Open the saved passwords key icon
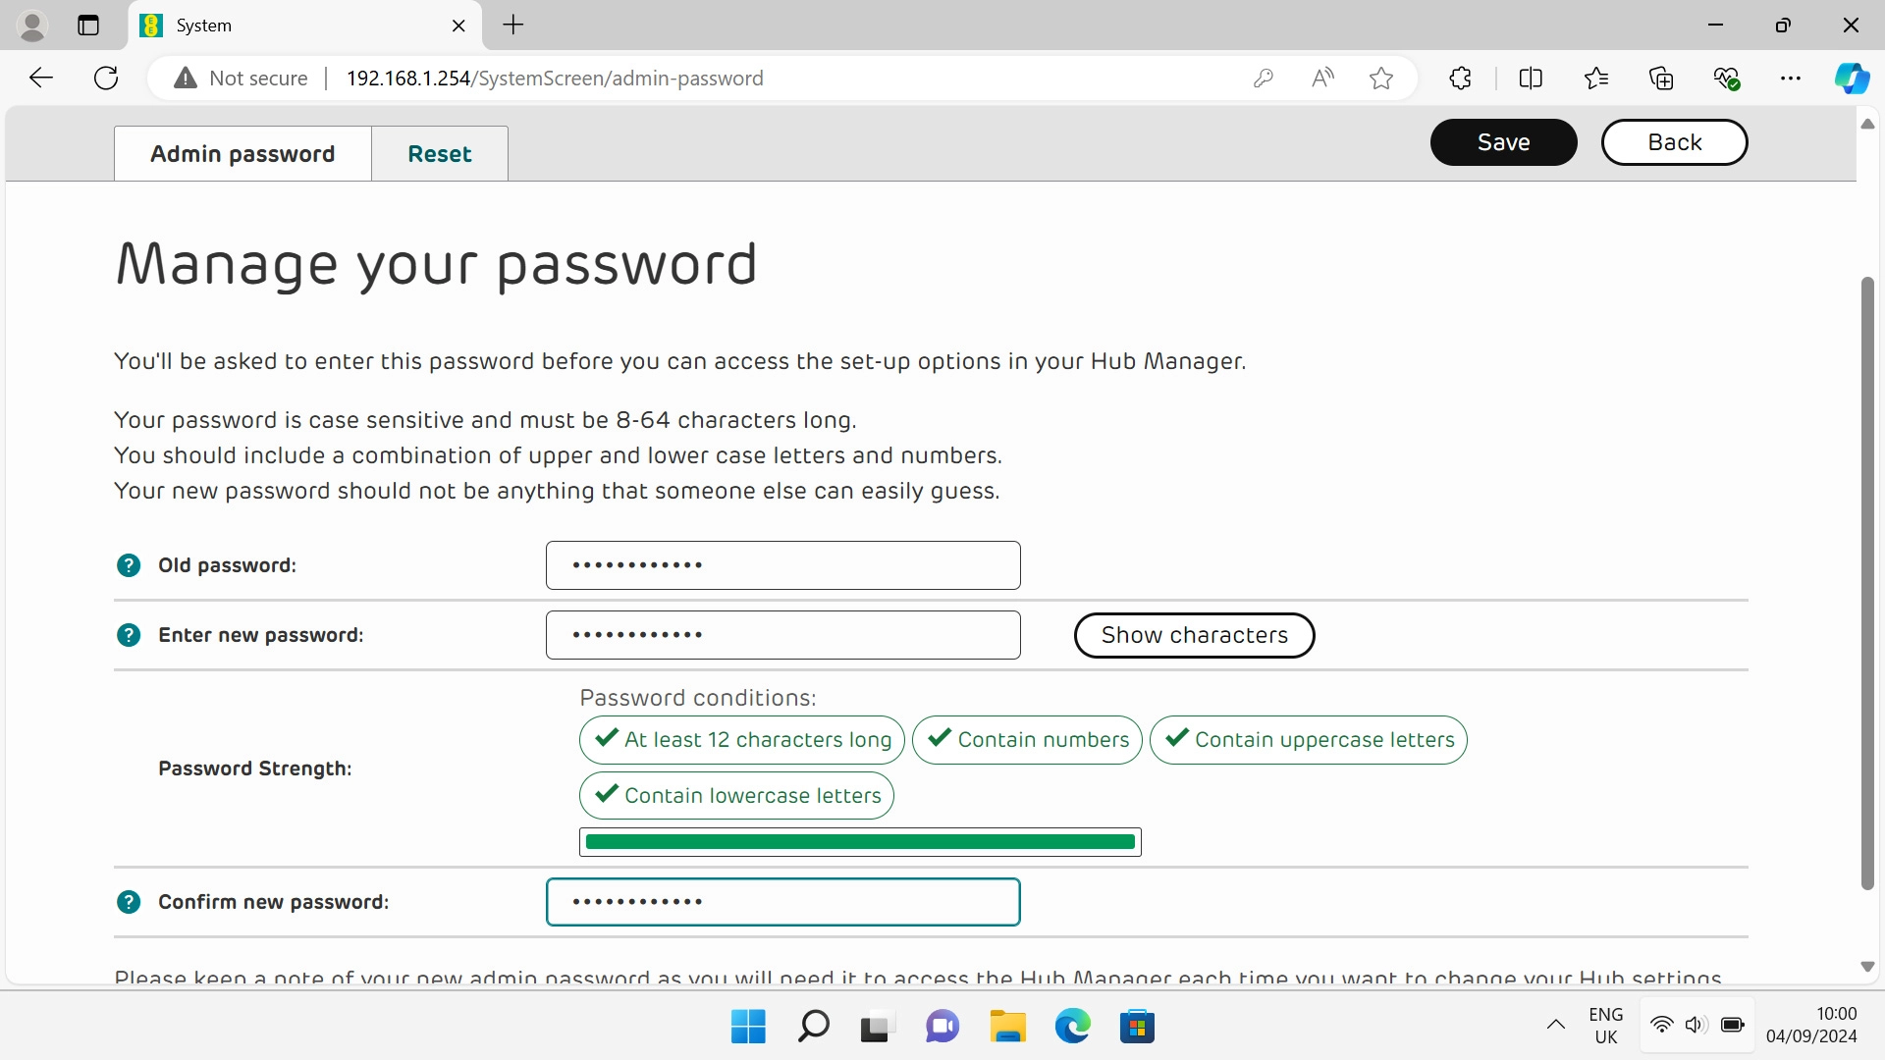Image resolution: width=1885 pixels, height=1060 pixels. [1264, 79]
